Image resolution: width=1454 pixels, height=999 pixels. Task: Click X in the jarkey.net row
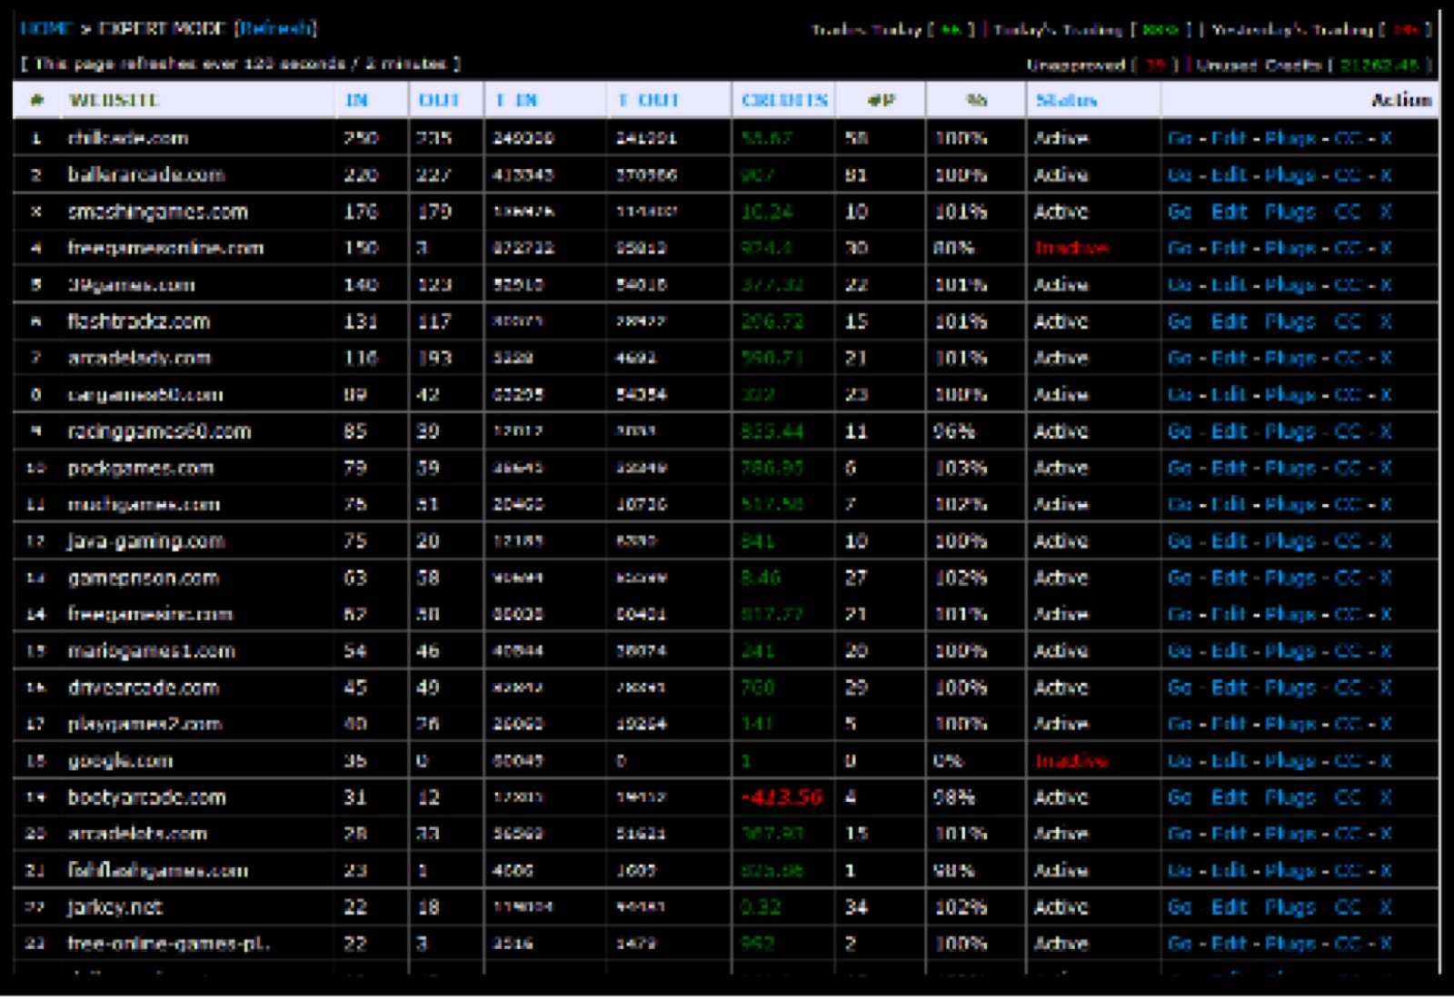(1385, 907)
